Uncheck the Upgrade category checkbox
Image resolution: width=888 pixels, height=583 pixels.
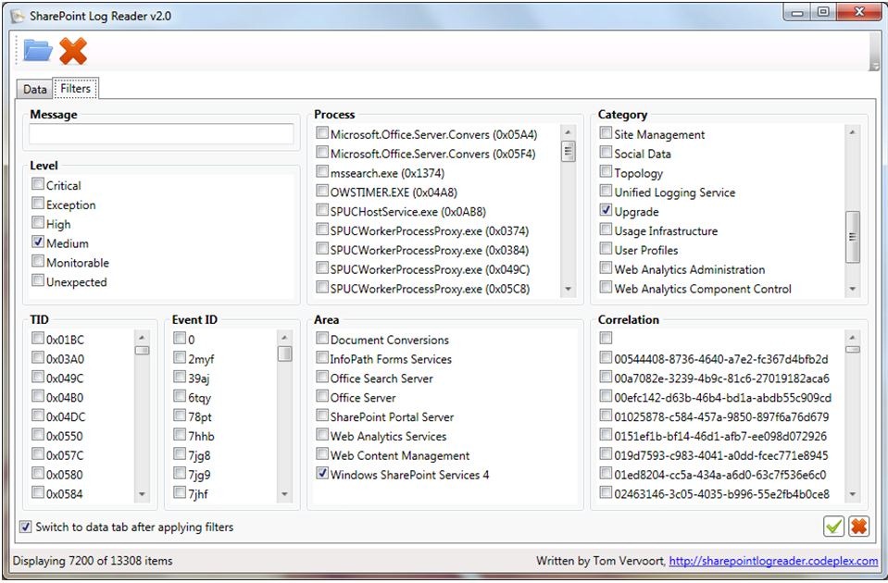tap(606, 211)
